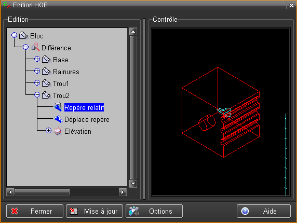Click the Rainures shape icon
Image resolution: width=297 pixels, height=223 pixels.
click(x=46, y=71)
